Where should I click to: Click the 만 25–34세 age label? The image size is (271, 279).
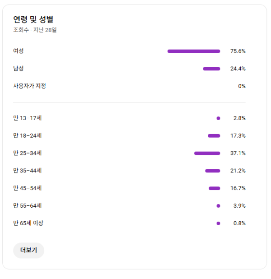[28, 153]
